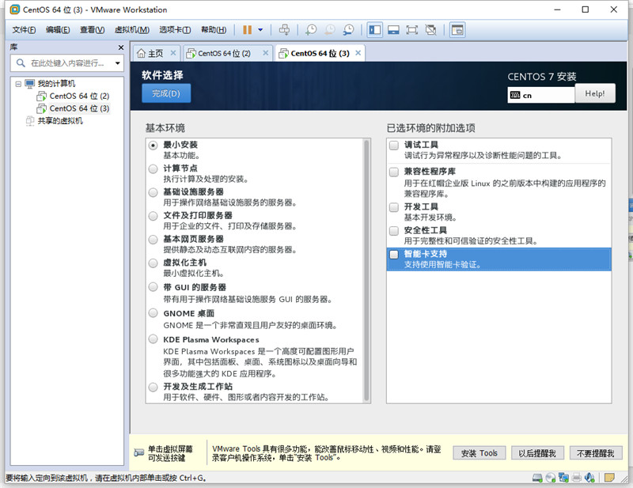633x488 pixels.
Task: Open the 文件(F) menu
Action: pos(24,29)
